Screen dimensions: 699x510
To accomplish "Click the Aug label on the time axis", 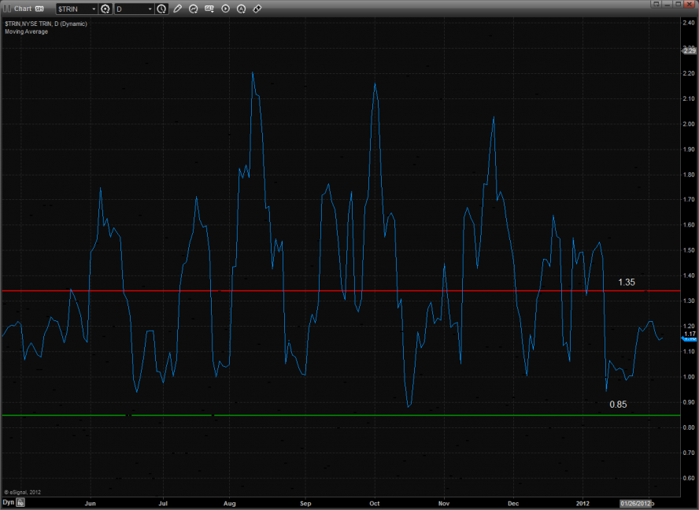I will pos(230,504).
